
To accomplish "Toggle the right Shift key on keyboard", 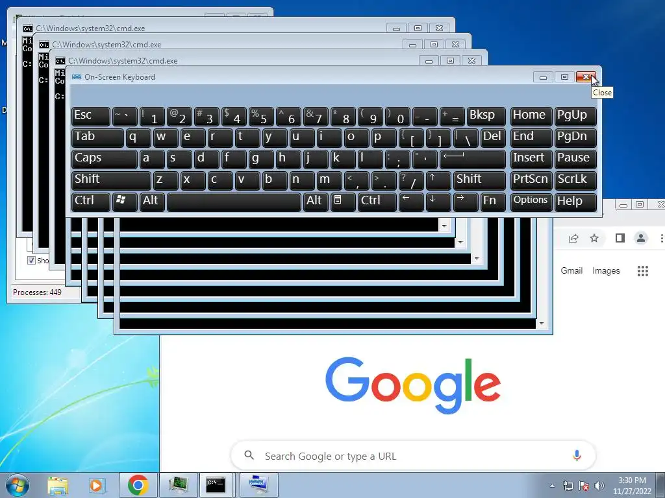I will tap(480, 180).
